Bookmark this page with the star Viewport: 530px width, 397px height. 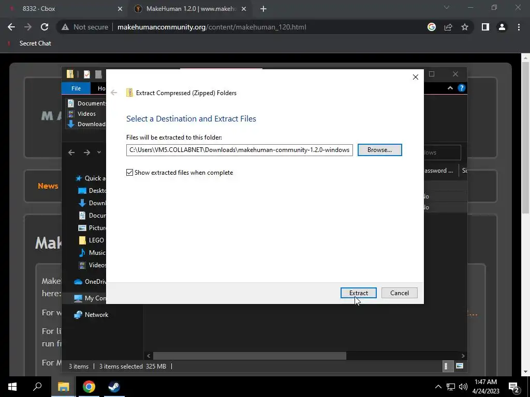coord(465,27)
